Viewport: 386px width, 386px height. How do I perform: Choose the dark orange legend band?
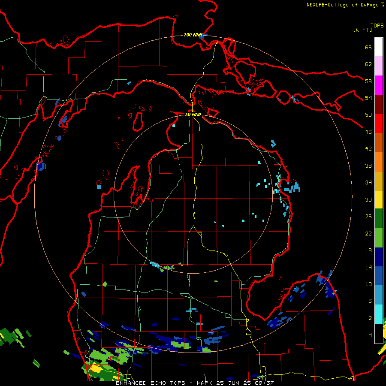(x=379, y=142)
